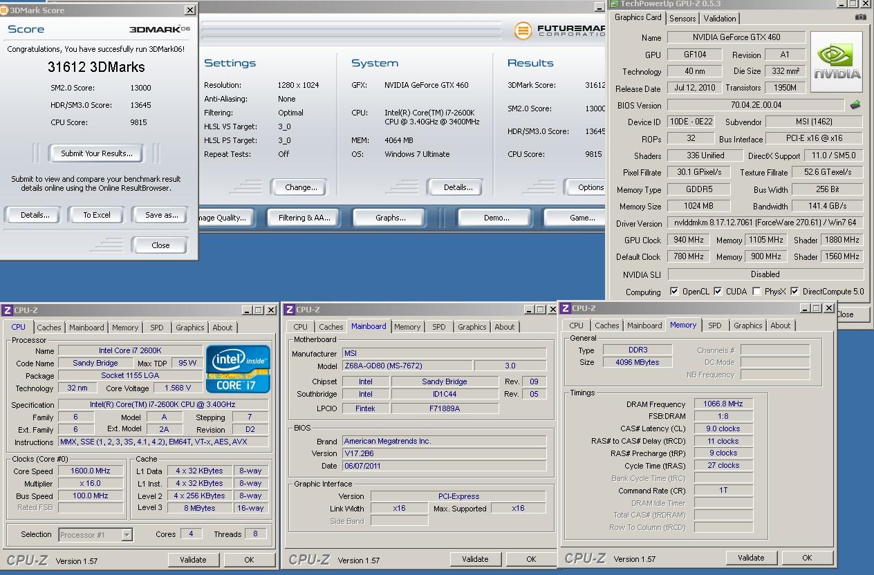Image resolution: width=874 pixels, height=575 pixels.
Task: Click the Futuremark logo in 3DMark06 window
Action: coord(524,30)
